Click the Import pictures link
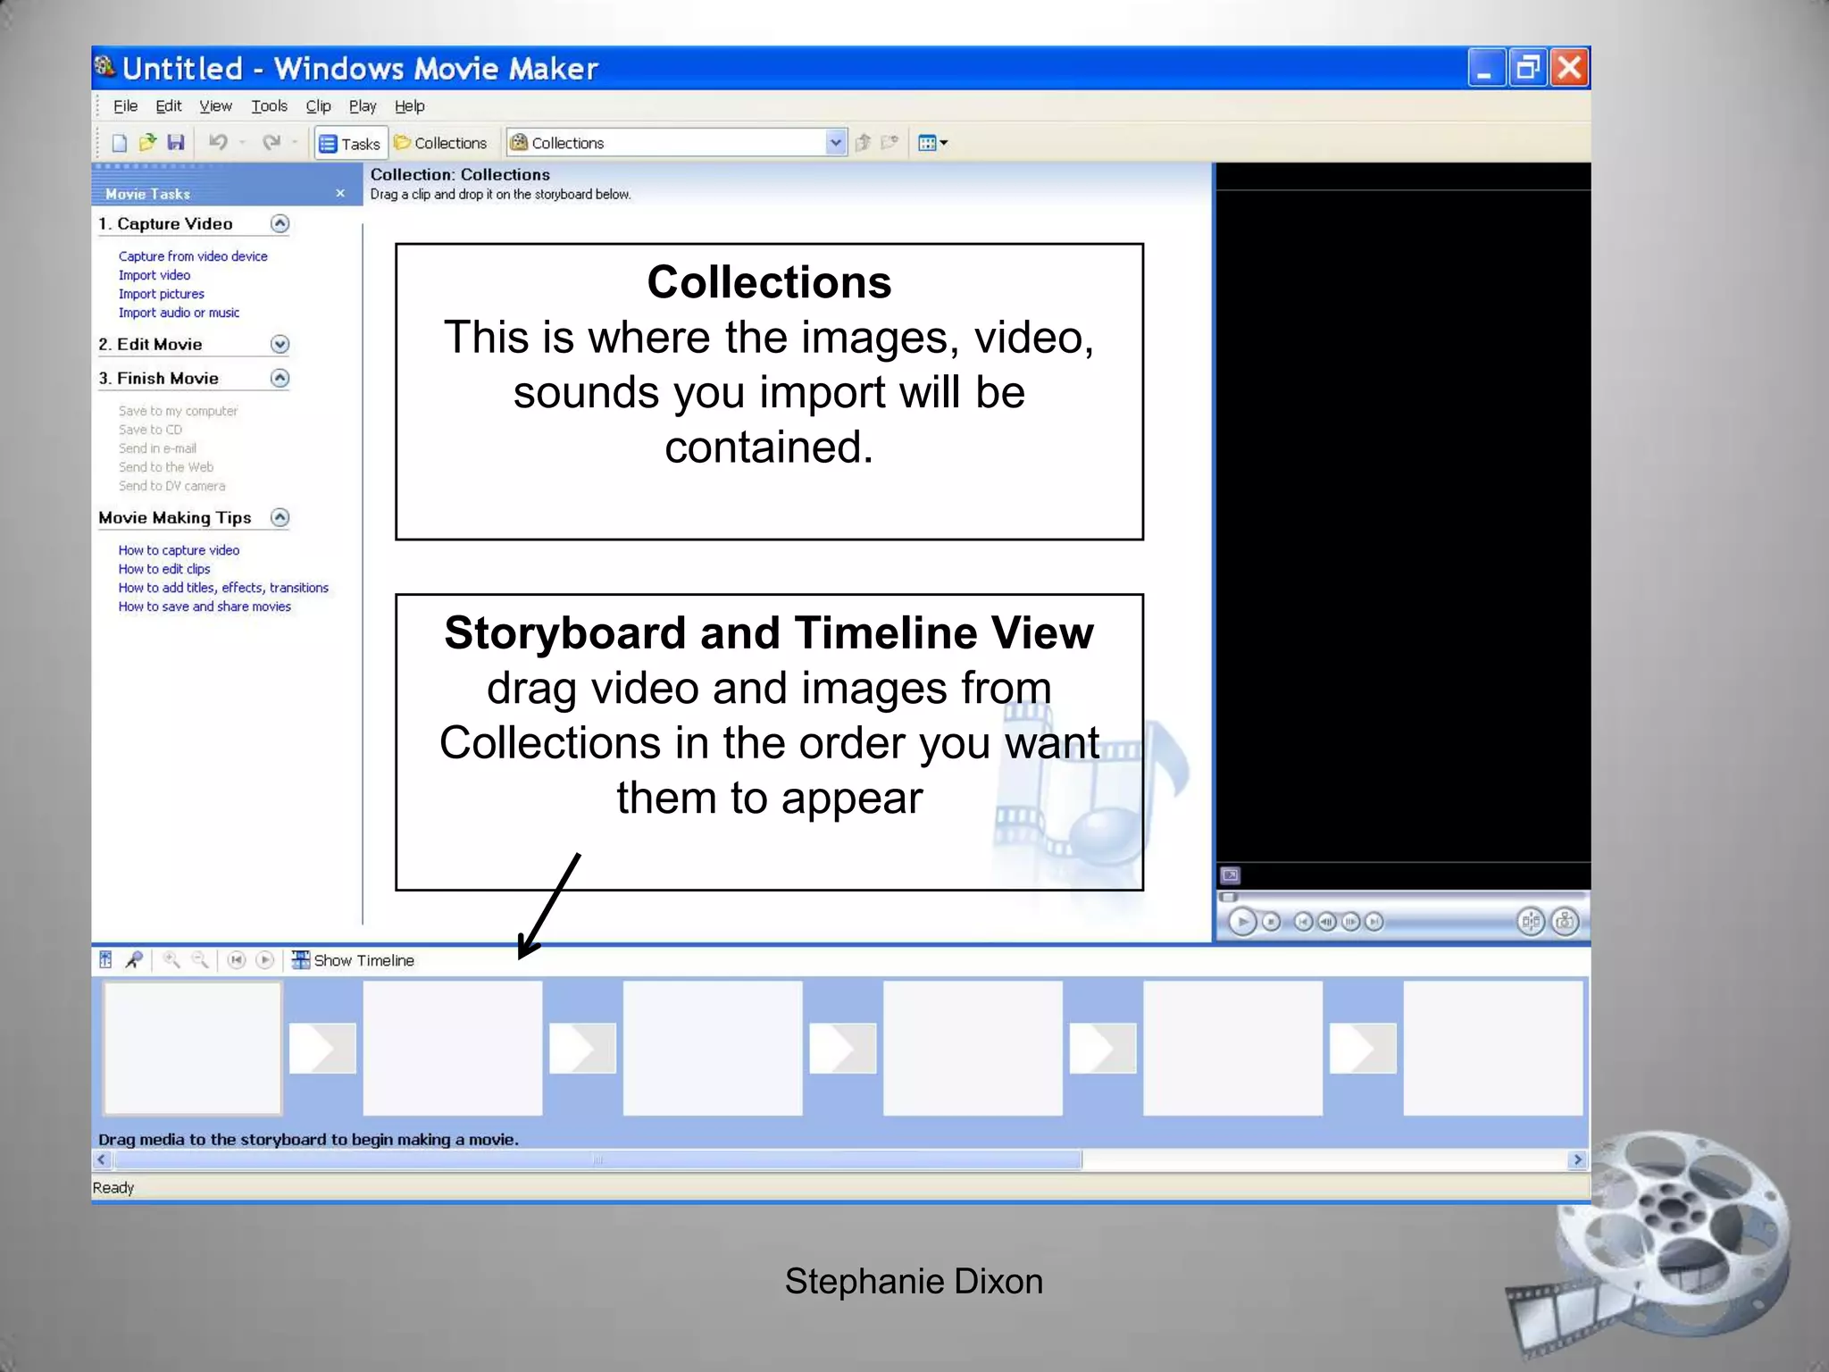1829x1372 pixels. [x=162, y=294]
